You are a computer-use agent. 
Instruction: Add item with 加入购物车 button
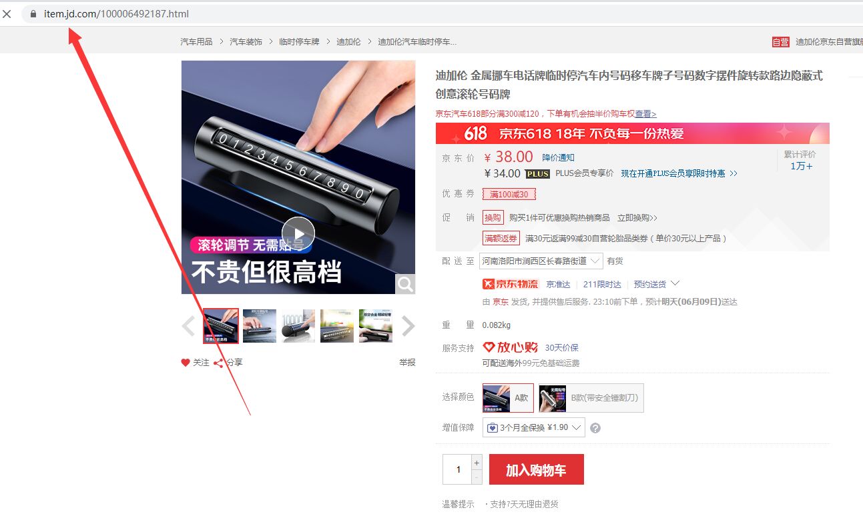pos(537,470)
